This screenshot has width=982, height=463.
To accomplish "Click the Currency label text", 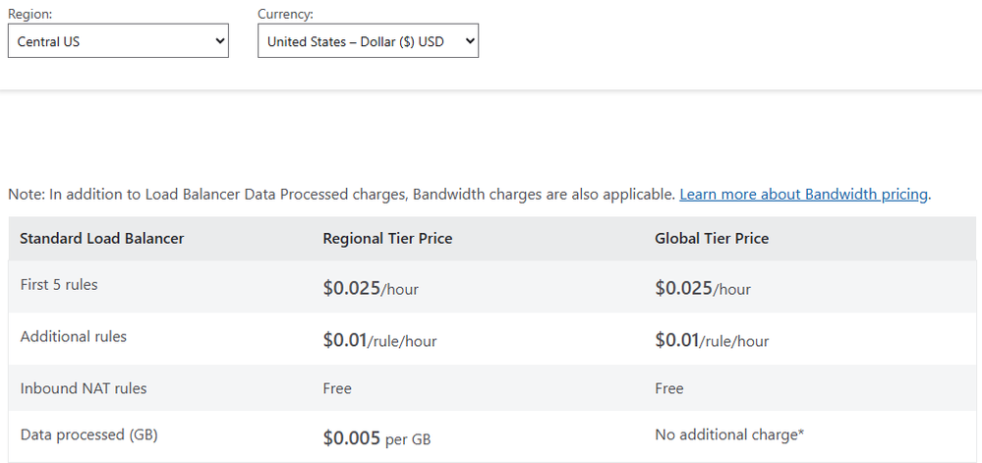I will [x=285, y=14].
